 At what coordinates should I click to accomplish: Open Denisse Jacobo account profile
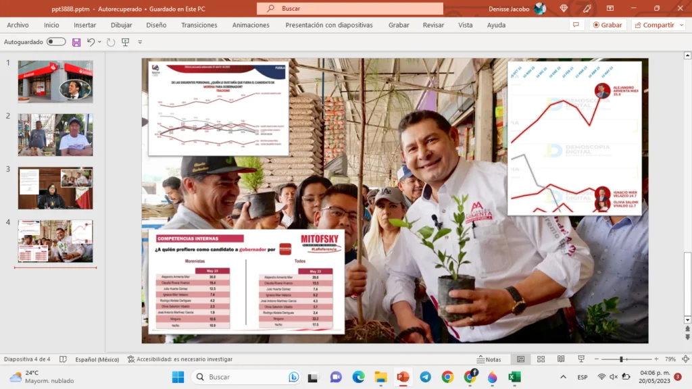click(517, 8)
